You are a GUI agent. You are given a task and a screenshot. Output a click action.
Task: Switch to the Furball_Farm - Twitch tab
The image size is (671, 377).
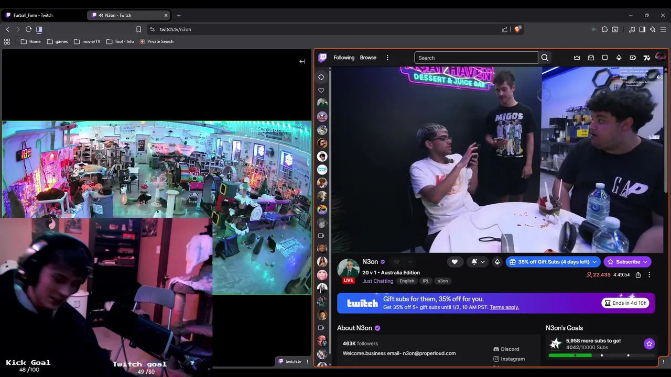tap(44, 15)
